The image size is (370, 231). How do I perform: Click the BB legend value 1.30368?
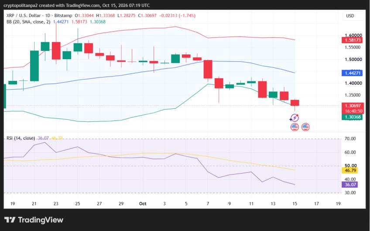(98, 22)
